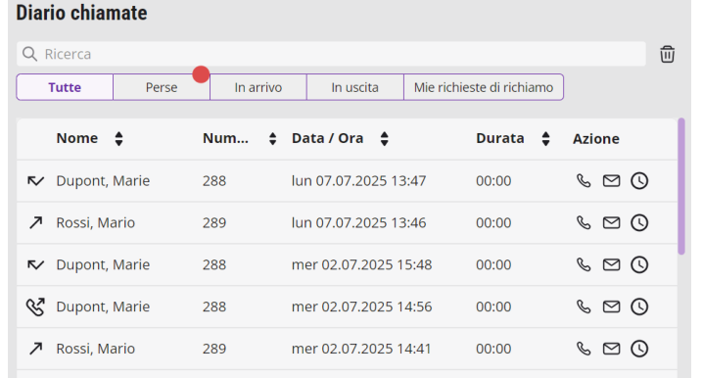Click the Ricerca search field
This screenshot has width=702, height=378.
(x=331, y=54)
